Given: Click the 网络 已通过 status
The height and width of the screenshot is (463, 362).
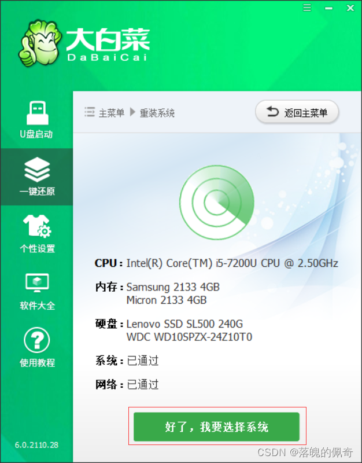Looking at the screenshot, I should (x=127, y=384).
